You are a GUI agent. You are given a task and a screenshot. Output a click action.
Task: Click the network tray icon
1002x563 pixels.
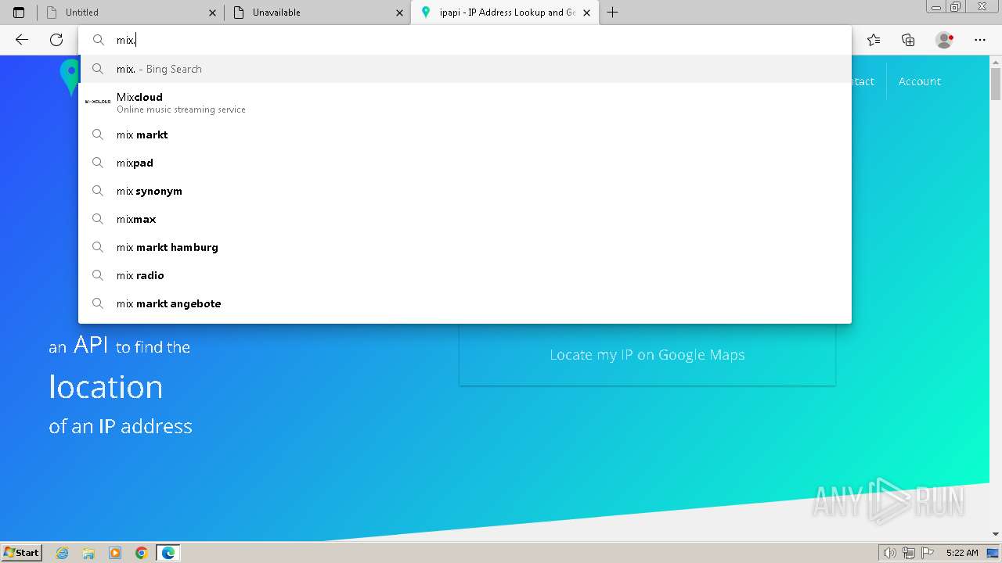[908, 553]
